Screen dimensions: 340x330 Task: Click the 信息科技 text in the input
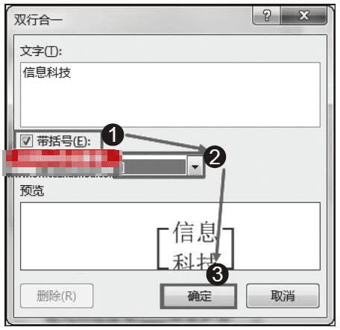[x=47, y=72]
